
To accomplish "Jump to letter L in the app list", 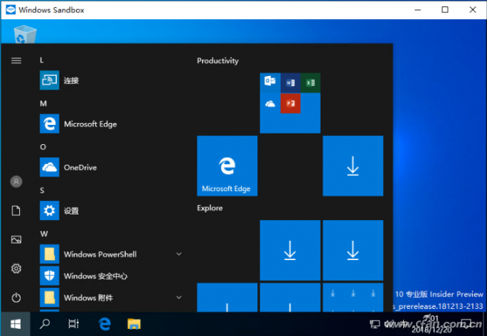I will click(42, 60).
